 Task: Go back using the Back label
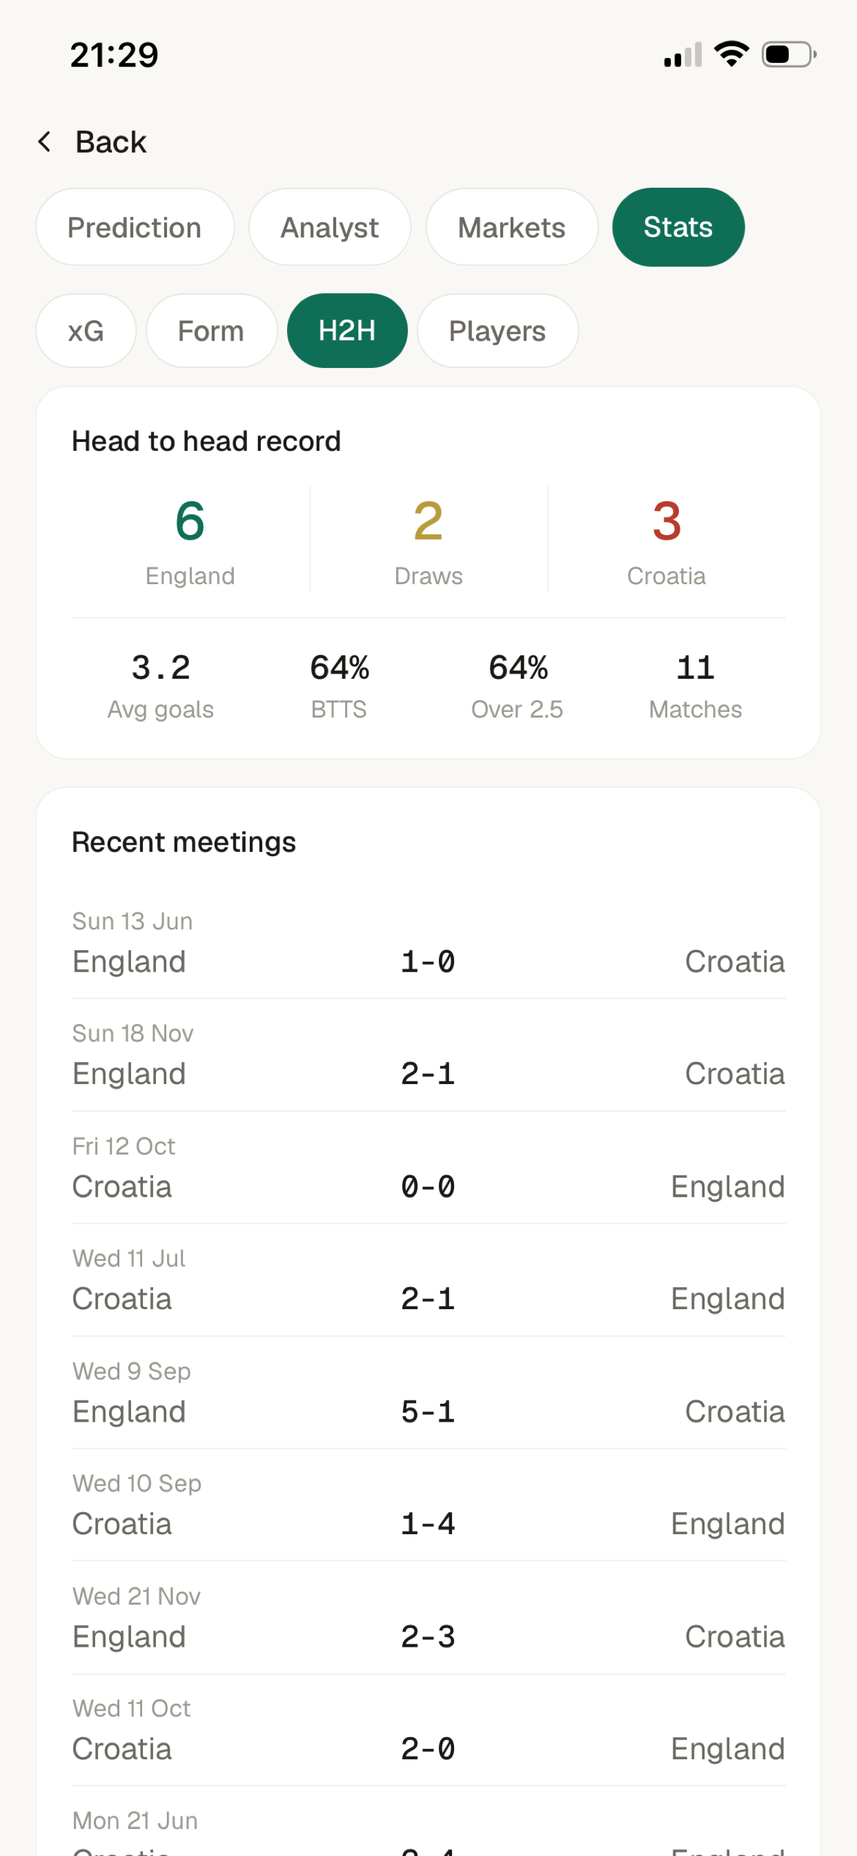tap(111, 142)
